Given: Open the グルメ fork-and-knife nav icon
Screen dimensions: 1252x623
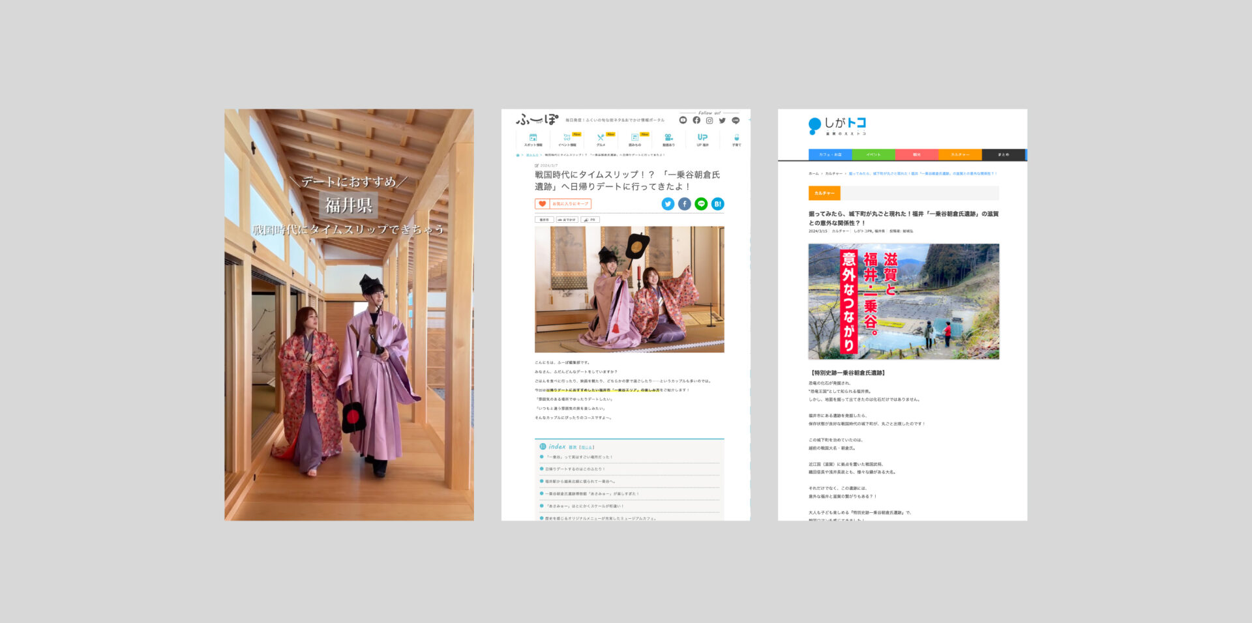Looking at the screenshot, I should (601, 137).
